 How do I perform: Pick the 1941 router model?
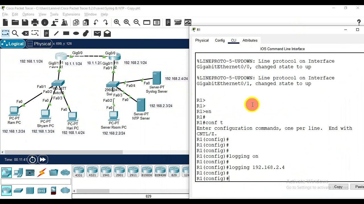pos(106,172)
